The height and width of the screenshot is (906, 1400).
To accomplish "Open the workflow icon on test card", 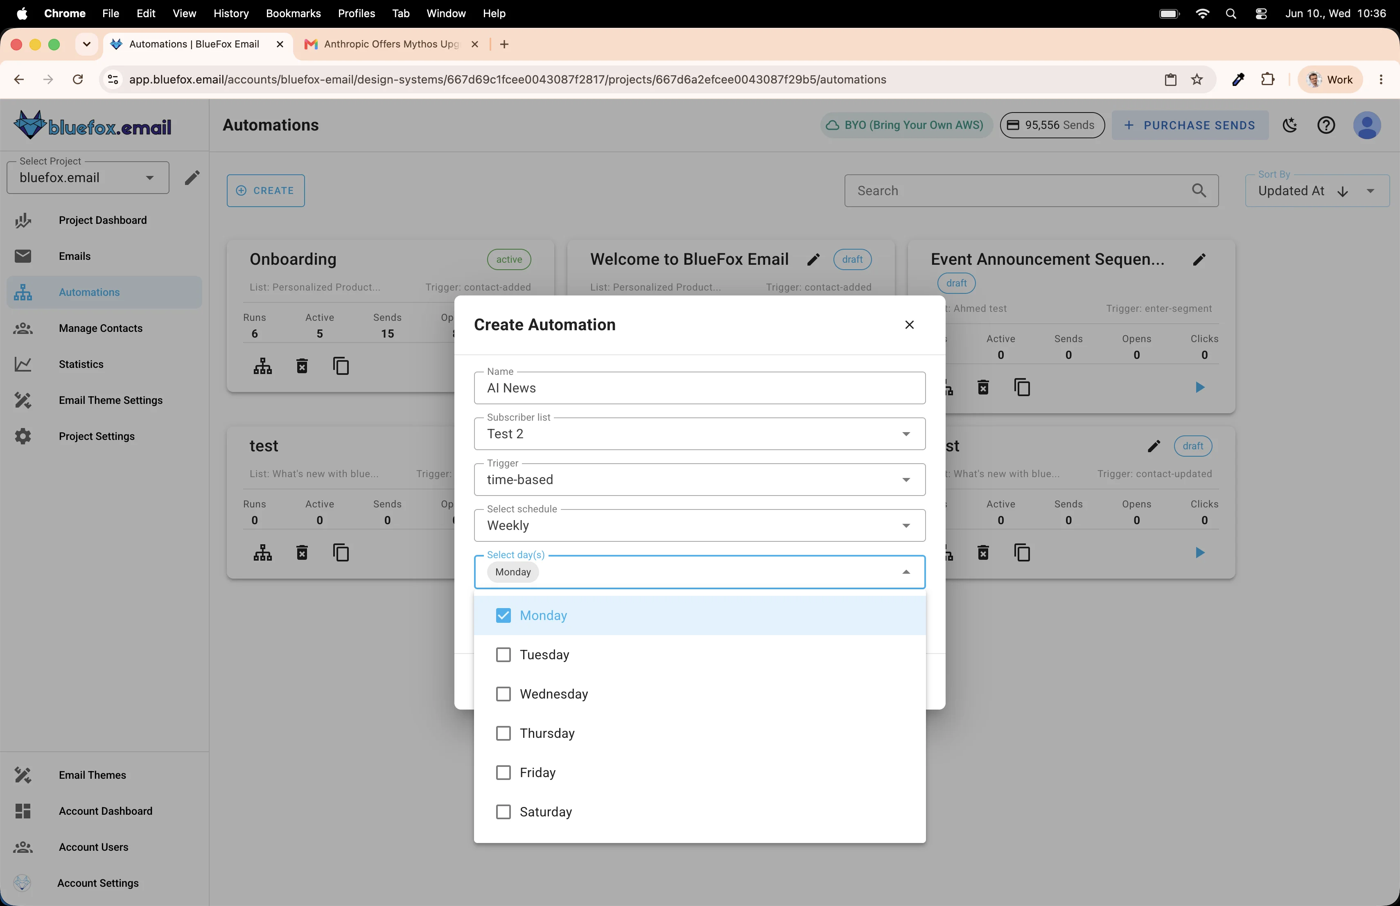I will click(x=262, y=553).
